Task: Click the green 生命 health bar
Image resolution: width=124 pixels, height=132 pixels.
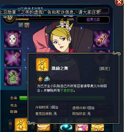Action: point(24,98)
